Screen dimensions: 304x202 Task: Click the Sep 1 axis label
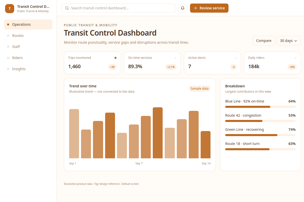(x=73, y=163)
